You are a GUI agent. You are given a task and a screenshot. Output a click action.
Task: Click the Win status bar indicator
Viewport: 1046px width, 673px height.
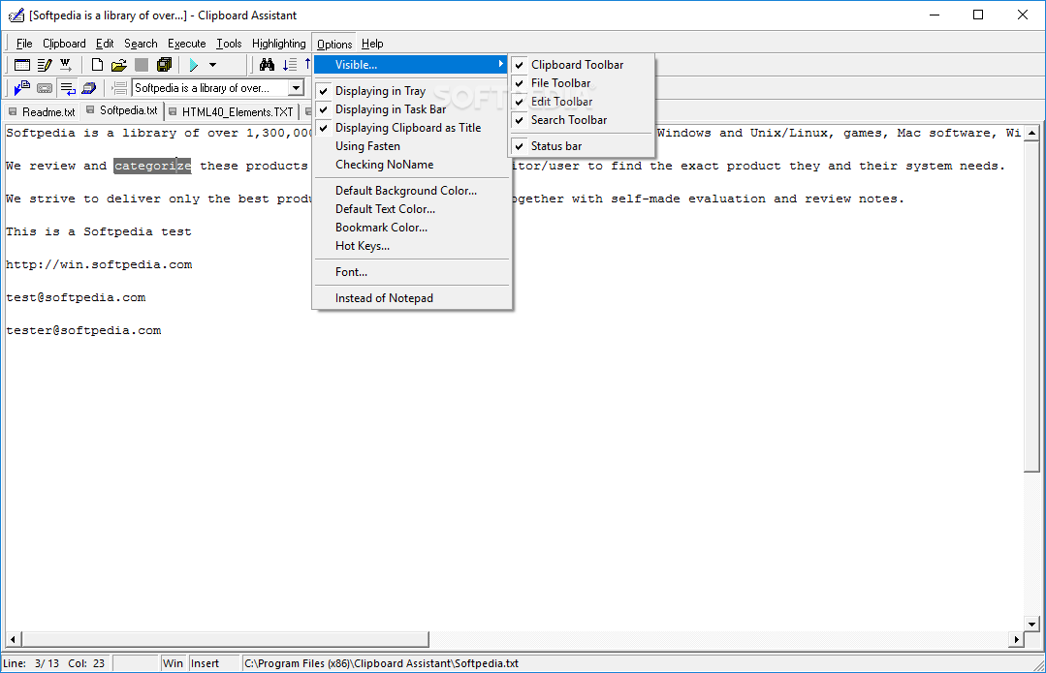tap(173, 663)
